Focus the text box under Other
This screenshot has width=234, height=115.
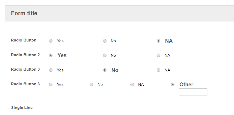click(x=193, y=92)
